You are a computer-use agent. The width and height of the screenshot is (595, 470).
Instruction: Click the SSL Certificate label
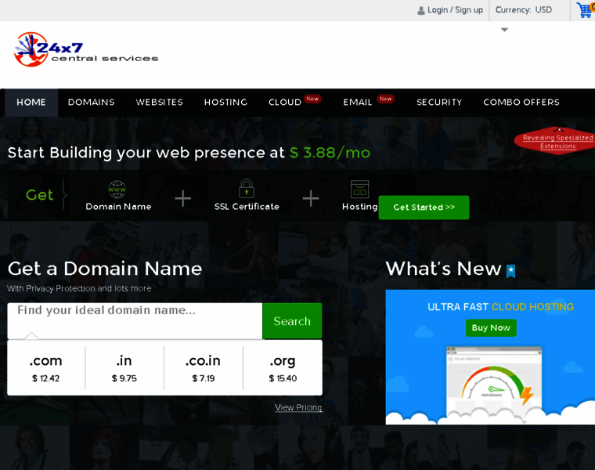click(247, 207)
